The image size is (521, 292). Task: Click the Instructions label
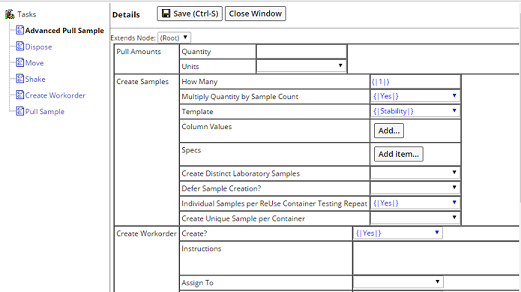[x=202, y=248]
